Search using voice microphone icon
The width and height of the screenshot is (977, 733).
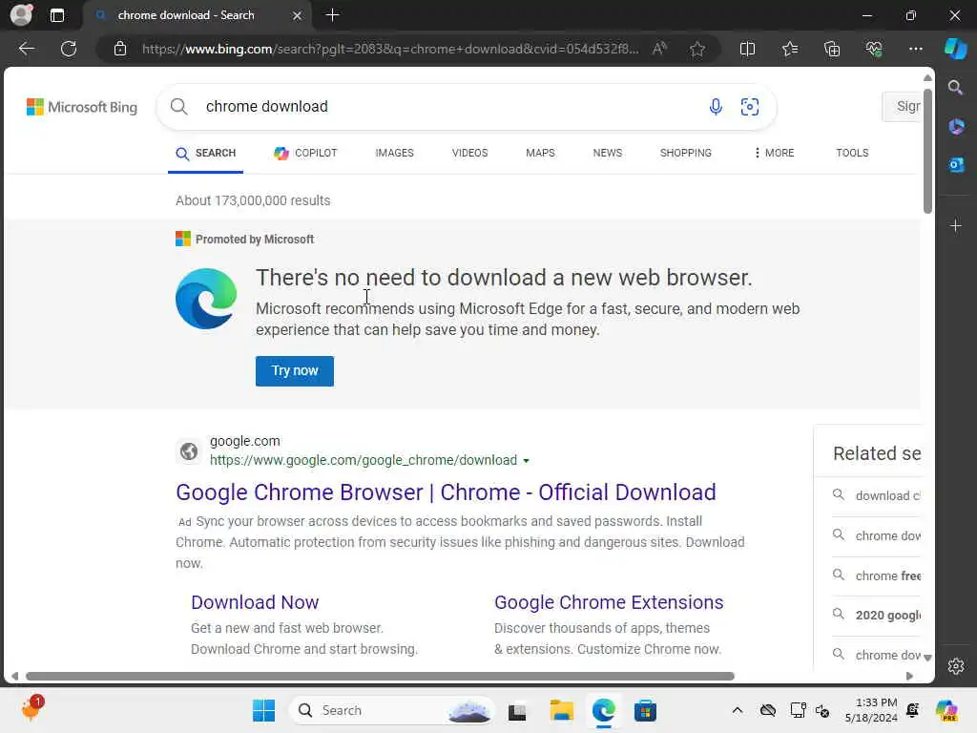[716, 107]
